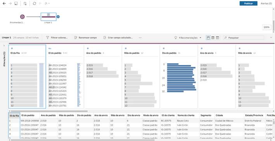Viewport: 275px width, 141px height.
Task: Collapse the toolbar with the chevron at right
Action: pyautogui.click(x=271, y=37)
